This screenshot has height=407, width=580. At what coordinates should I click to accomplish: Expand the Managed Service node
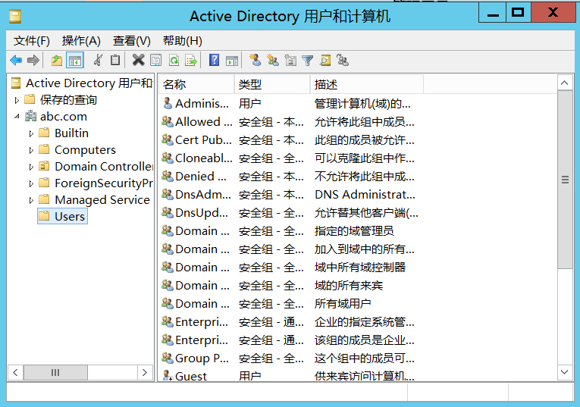(x=31, y=200)
